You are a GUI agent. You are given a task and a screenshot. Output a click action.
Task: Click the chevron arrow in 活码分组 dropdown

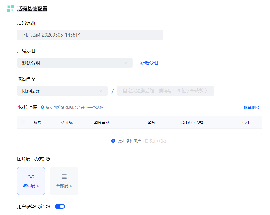125,63
